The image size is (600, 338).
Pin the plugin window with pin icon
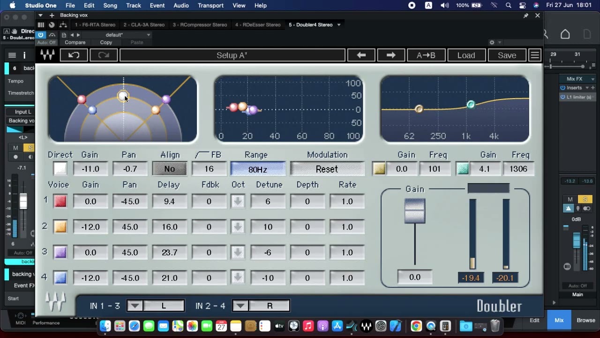coord(526,15)
